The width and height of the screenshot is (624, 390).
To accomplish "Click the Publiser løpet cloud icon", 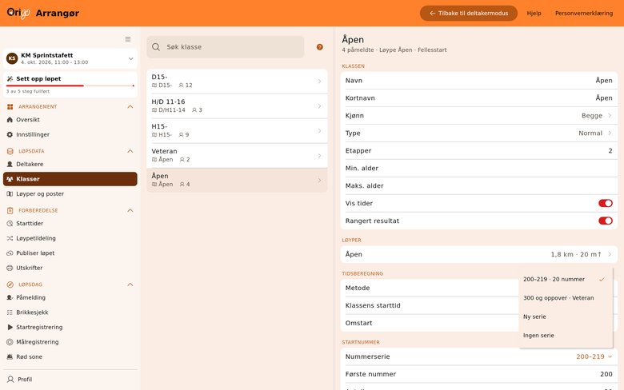I will point(10,253).
